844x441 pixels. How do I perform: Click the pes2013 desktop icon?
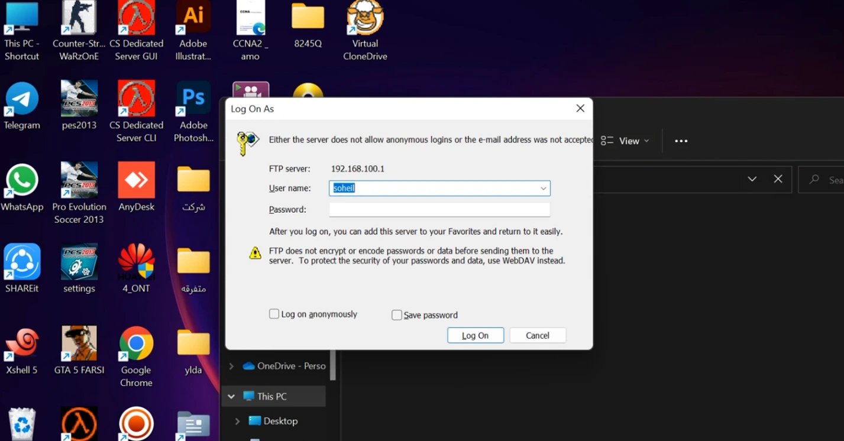[x=79, y=106]
